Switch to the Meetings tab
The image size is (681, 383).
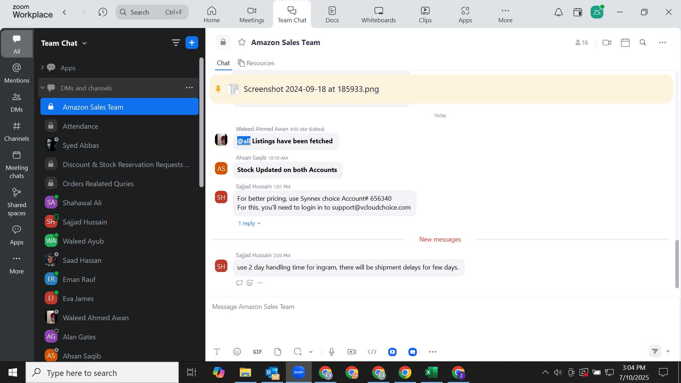252,15
